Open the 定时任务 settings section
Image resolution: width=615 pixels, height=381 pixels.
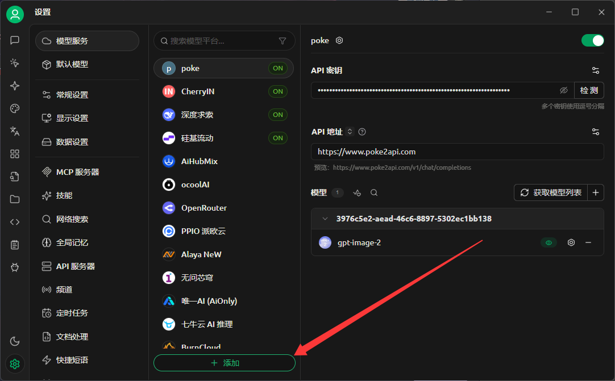coord(87,313)
